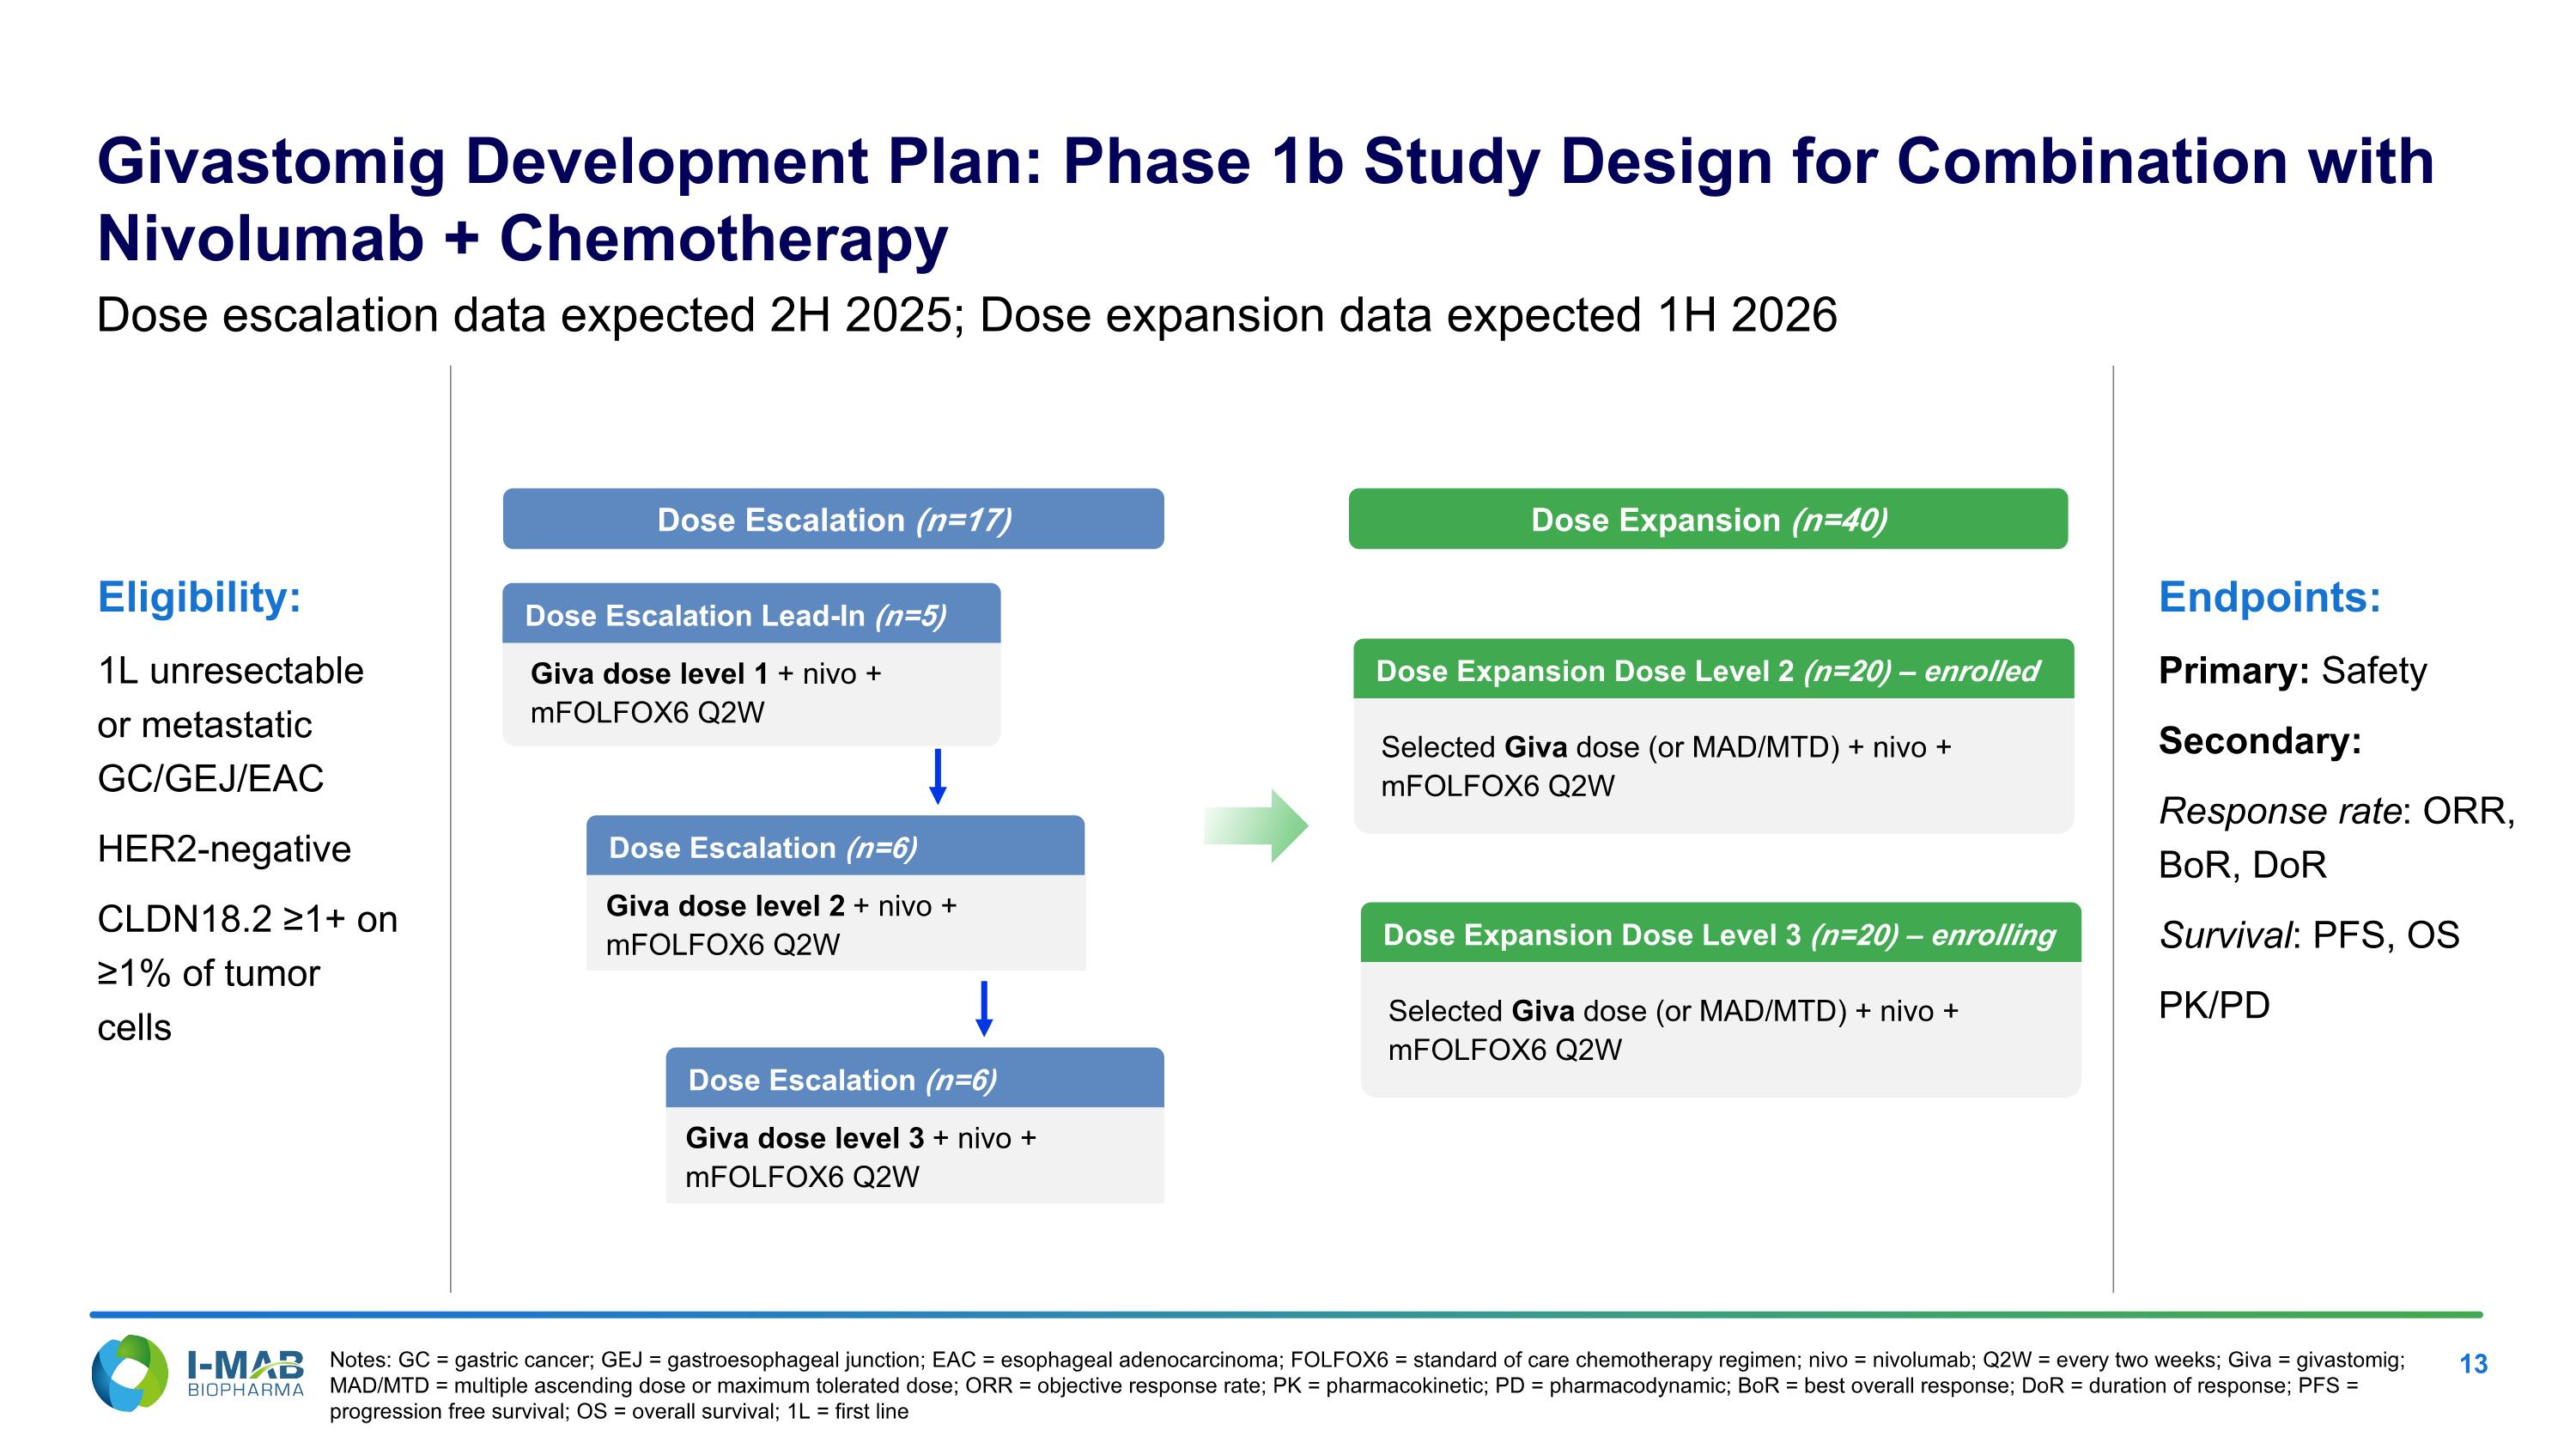Click the 'Endpoints:' heading

[2270, 597]
